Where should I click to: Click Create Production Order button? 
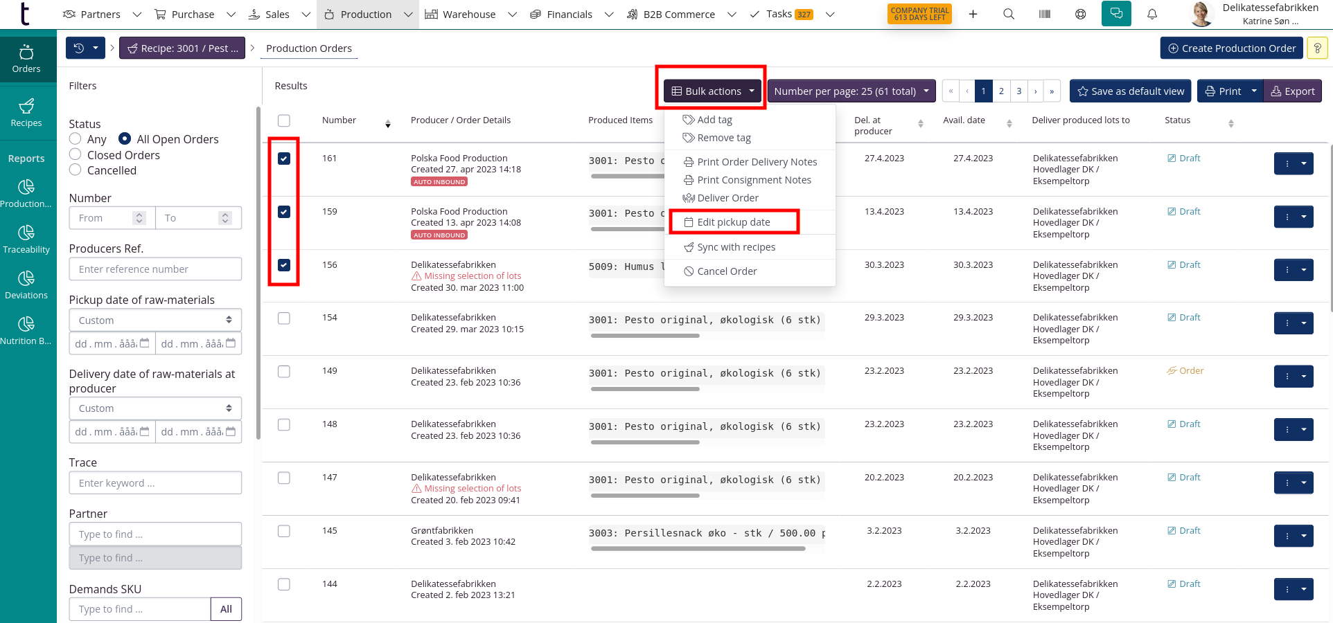point(1231,48)
